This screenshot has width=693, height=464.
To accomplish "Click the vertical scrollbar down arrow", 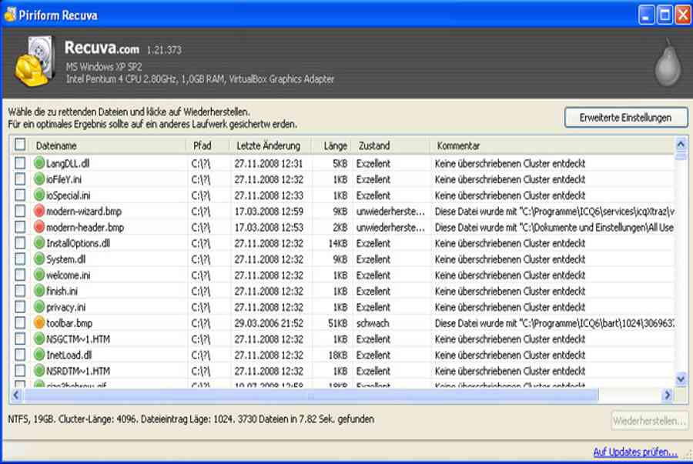I will [681, 379].
